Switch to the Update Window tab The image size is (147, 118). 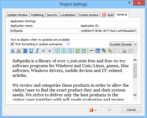pos(18,15)
